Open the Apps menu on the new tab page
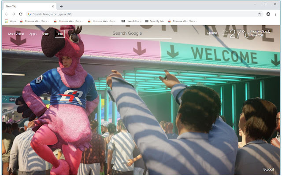 33,34
